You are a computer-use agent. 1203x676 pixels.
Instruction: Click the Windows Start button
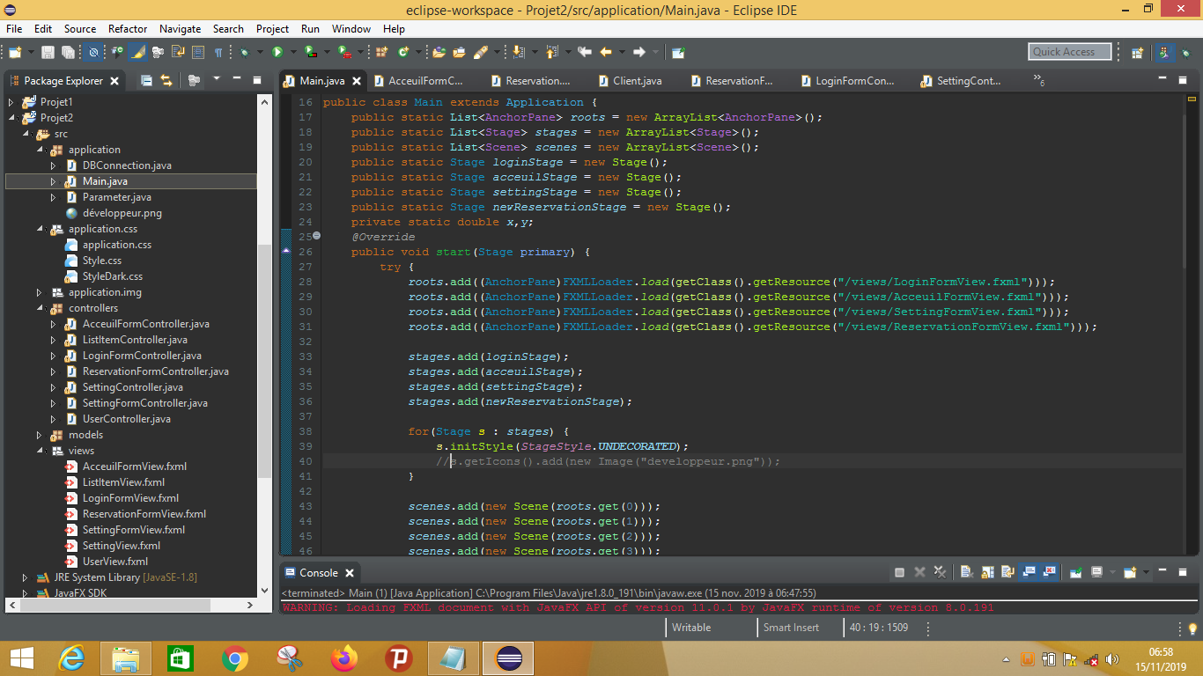22,658
